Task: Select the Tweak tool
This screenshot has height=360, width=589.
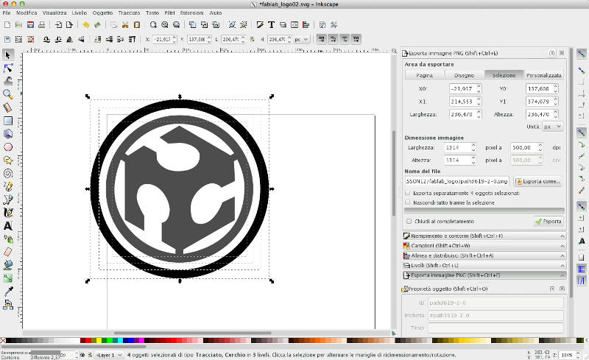Action: pos(7,81)
